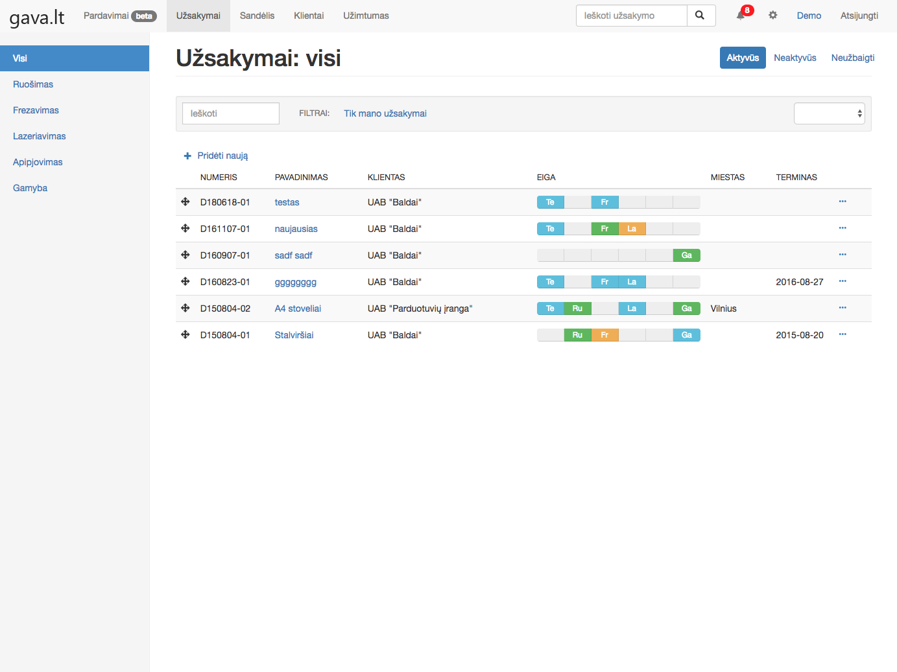Screen dimensions: 897x672
Task: Toggle the Aktyvūs filter button
Action: click(x=742, y=58)
